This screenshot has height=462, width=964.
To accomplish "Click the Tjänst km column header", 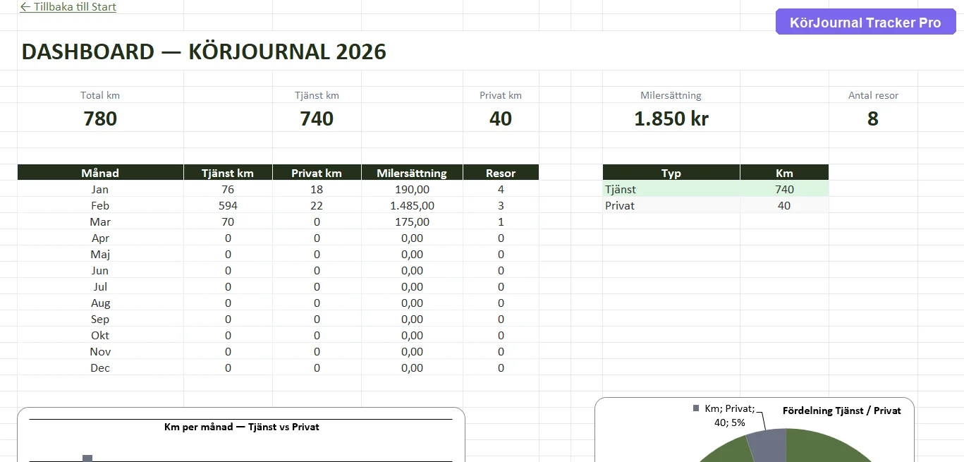I will [228, 173].
